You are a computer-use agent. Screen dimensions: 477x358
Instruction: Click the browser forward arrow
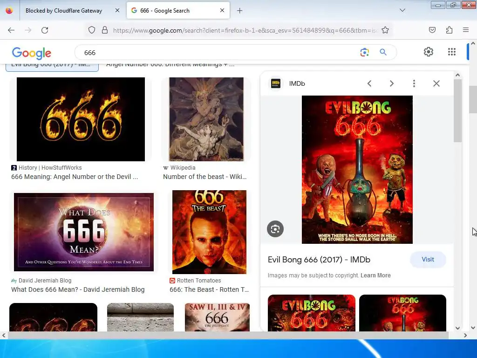pos(28,30)
